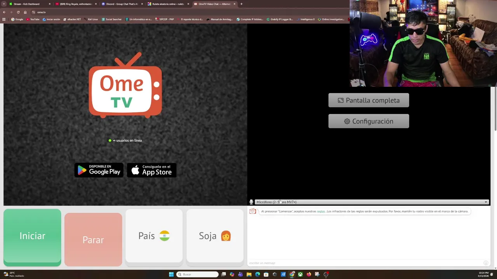Open the Grabify IP Logger bookmark
The height and width of the screenshot is (279, 497).
click(280, 19)
